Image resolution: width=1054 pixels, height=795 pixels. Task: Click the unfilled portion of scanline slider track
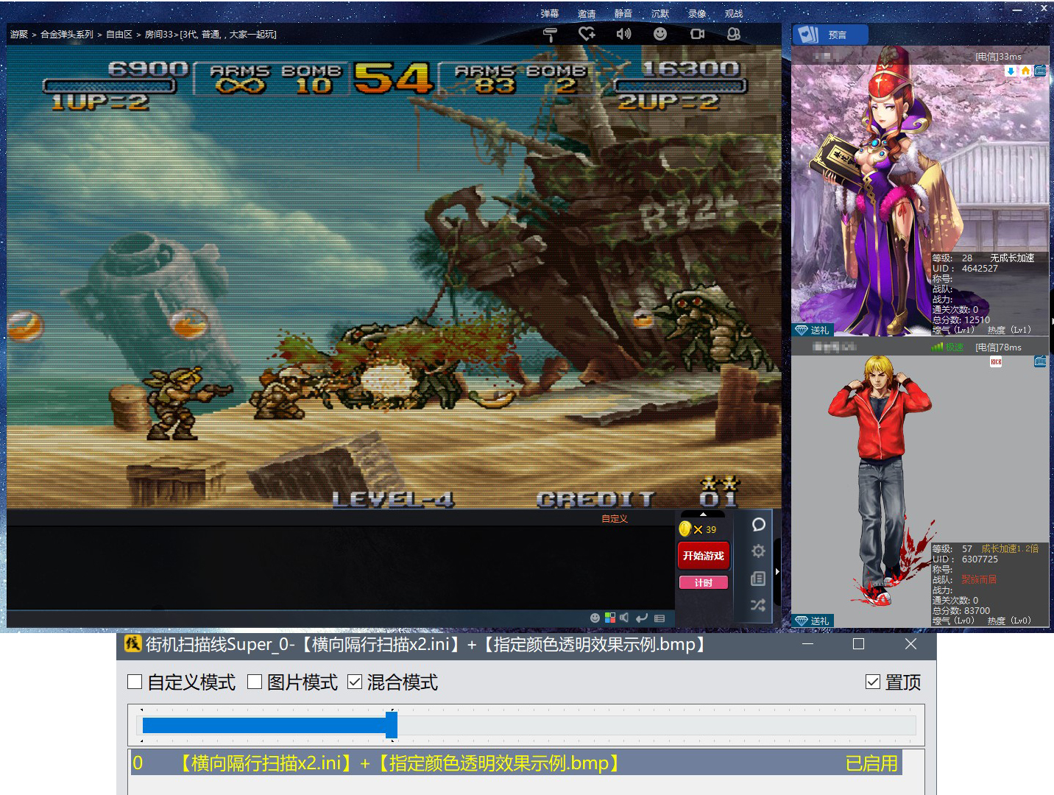pos(657,725)
